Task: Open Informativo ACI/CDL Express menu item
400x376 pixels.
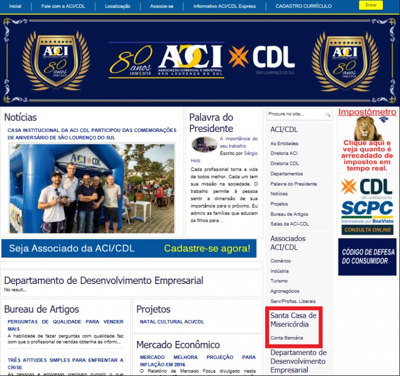Action: (x=225, y=6)
